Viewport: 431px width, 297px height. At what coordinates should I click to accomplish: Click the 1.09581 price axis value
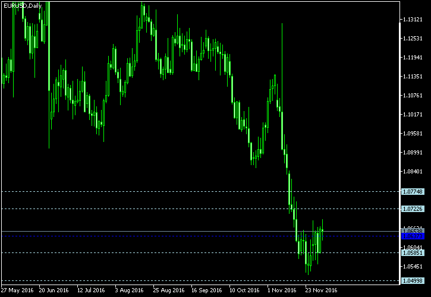pyautogui.click(x=413, y=133)
